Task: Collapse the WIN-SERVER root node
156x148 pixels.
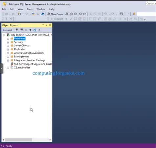Action: click(4, 35)
